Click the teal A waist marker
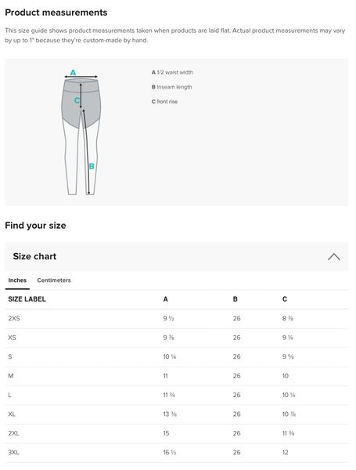The width and height of the screenshot is (356, 470). pyautogui.click(x=73, y=72)
